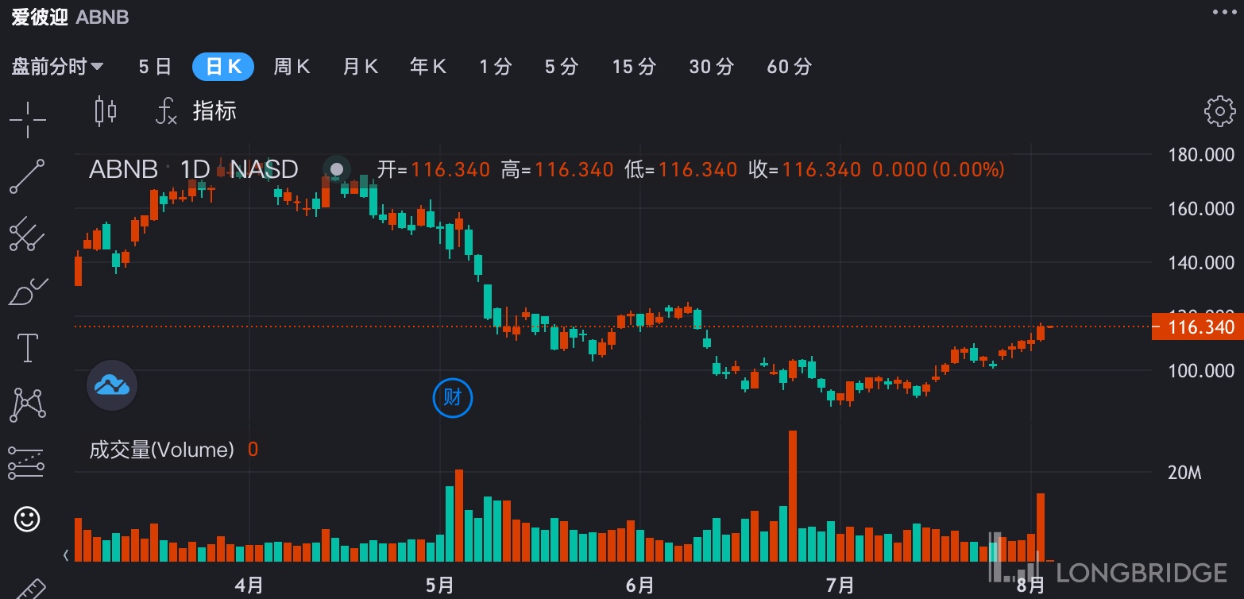This screenshot has height=599, width=1244.
Task: Click the 116.340 current price tag
Action: click(x=1198, y=327)
